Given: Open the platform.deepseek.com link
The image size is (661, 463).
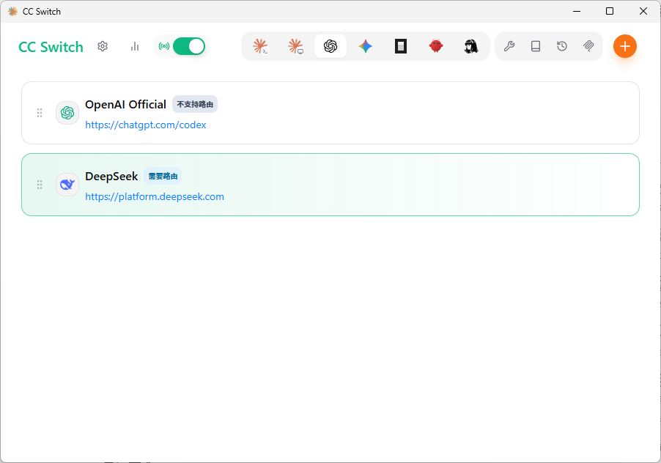Looking at the screenshot, I should [155, 197].
